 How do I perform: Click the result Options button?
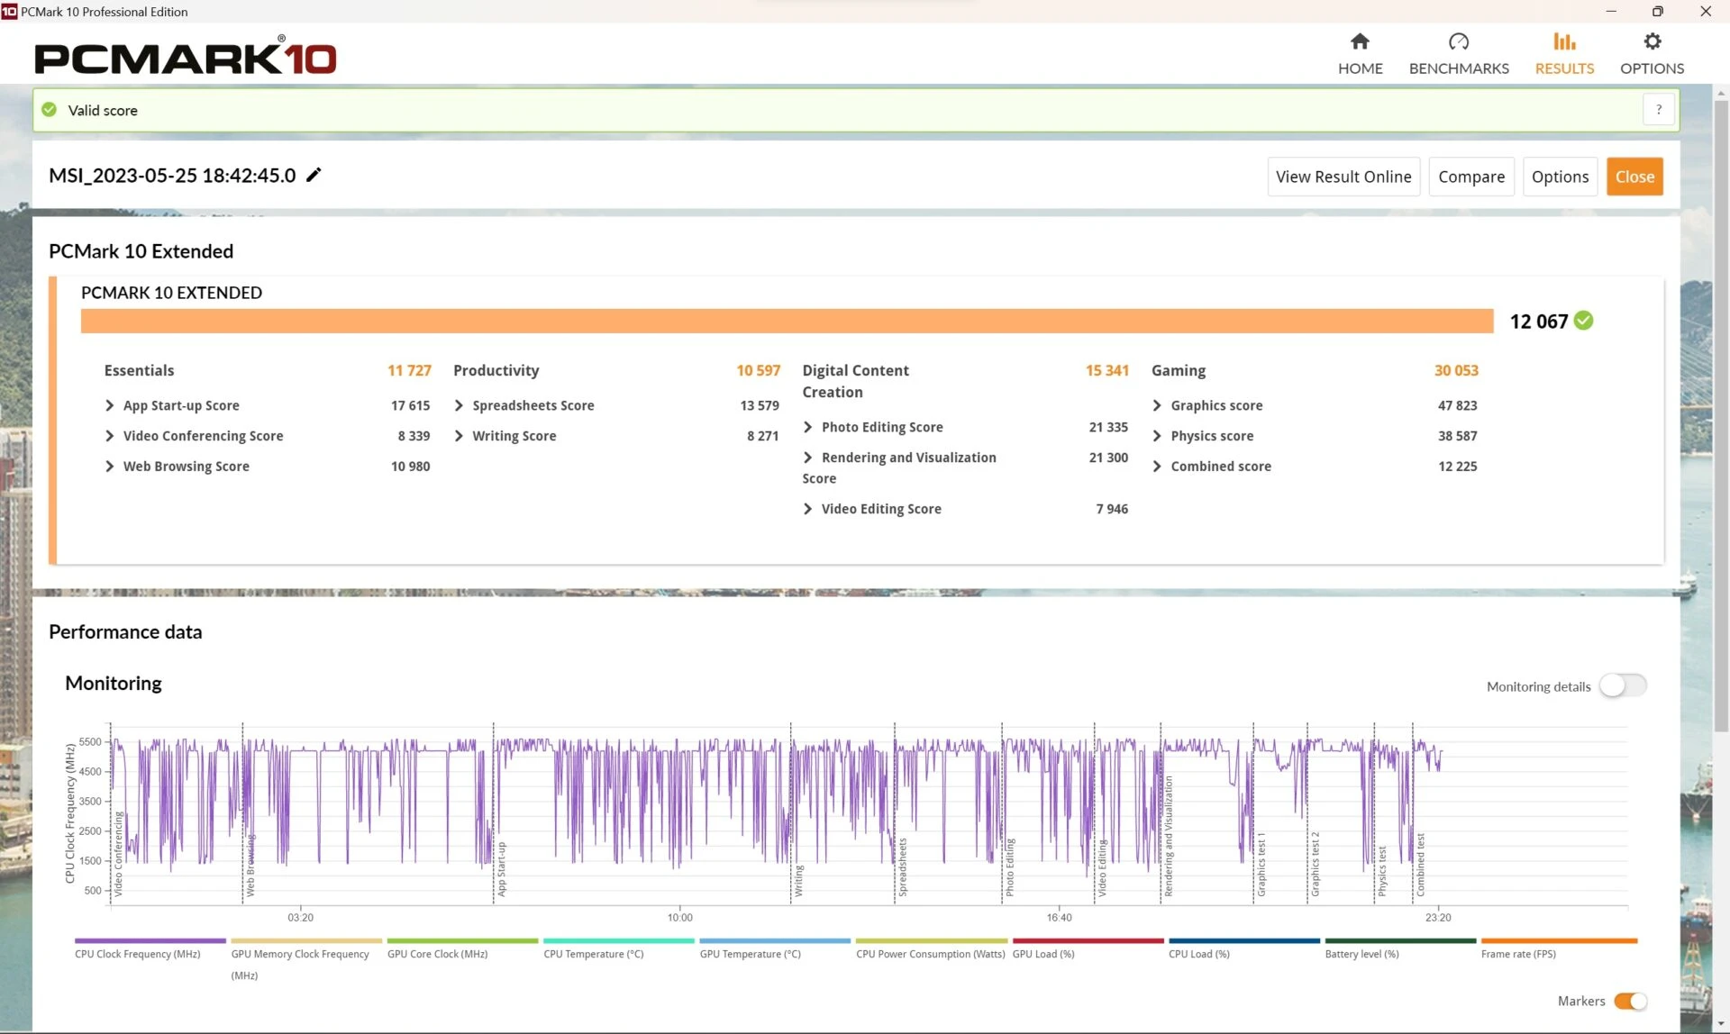tap(1560, 177)
